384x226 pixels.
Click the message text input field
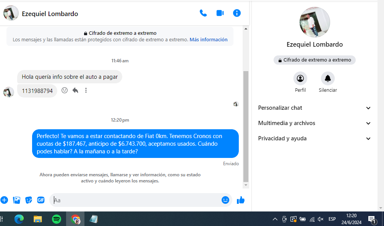click(x=136, y=200)
